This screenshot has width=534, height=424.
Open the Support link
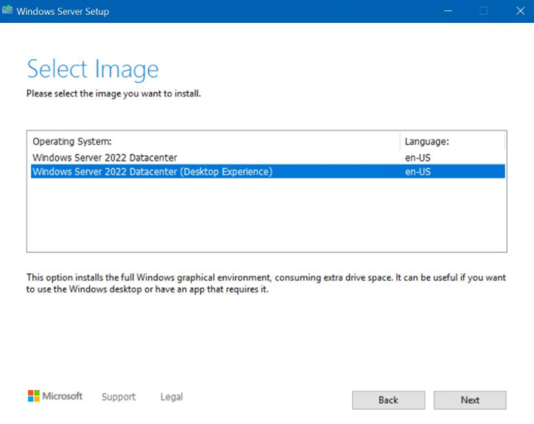pos(119,397)
